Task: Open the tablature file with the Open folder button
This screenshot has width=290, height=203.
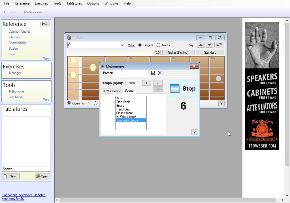Action: [42, 176]
